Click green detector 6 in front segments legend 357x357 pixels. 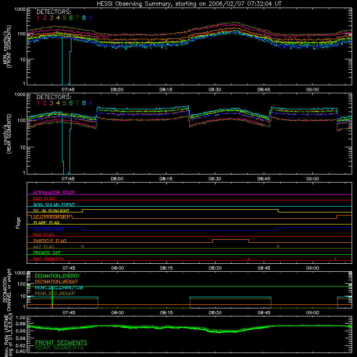point(71,18)
